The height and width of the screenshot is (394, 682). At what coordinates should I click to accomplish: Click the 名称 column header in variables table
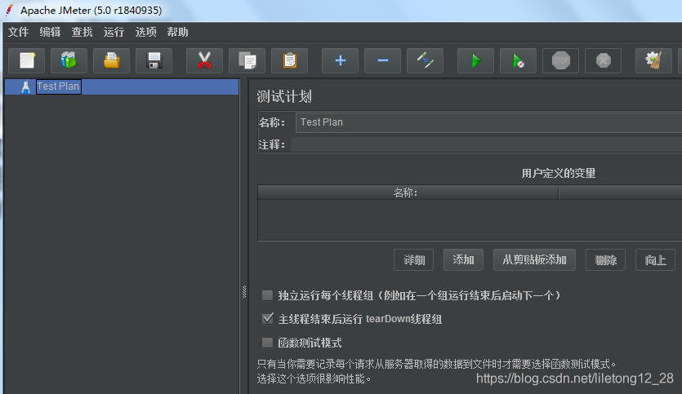(x=408, y=193)
